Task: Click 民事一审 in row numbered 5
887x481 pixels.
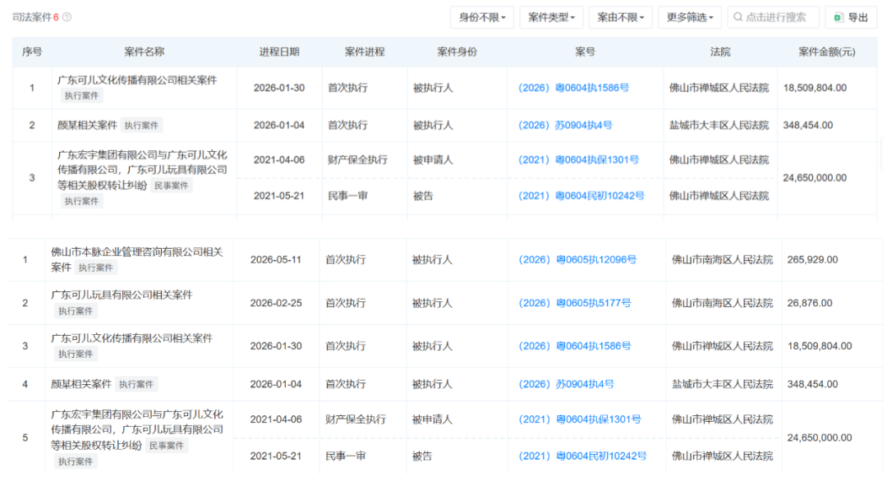Action: click(x=345, y=456)
